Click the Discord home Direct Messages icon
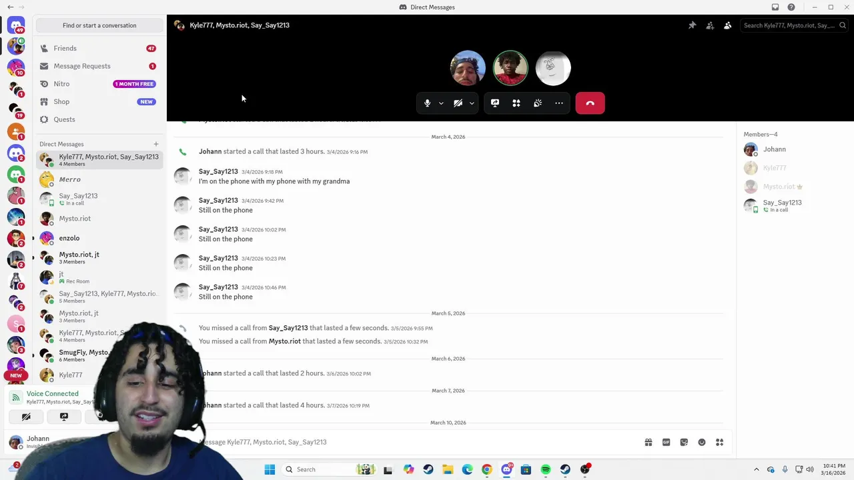This screenshot has height=480, width=854. (16, 26)
